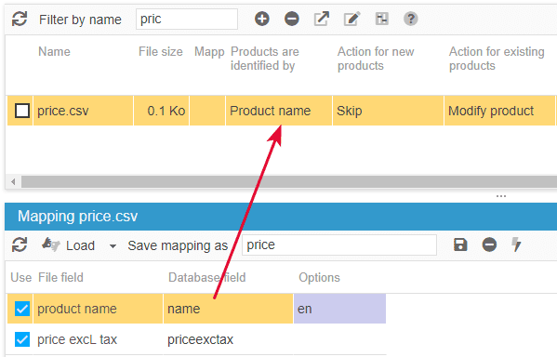
Task: Refresh the mapping panel
Action: (x=20, y=245)
